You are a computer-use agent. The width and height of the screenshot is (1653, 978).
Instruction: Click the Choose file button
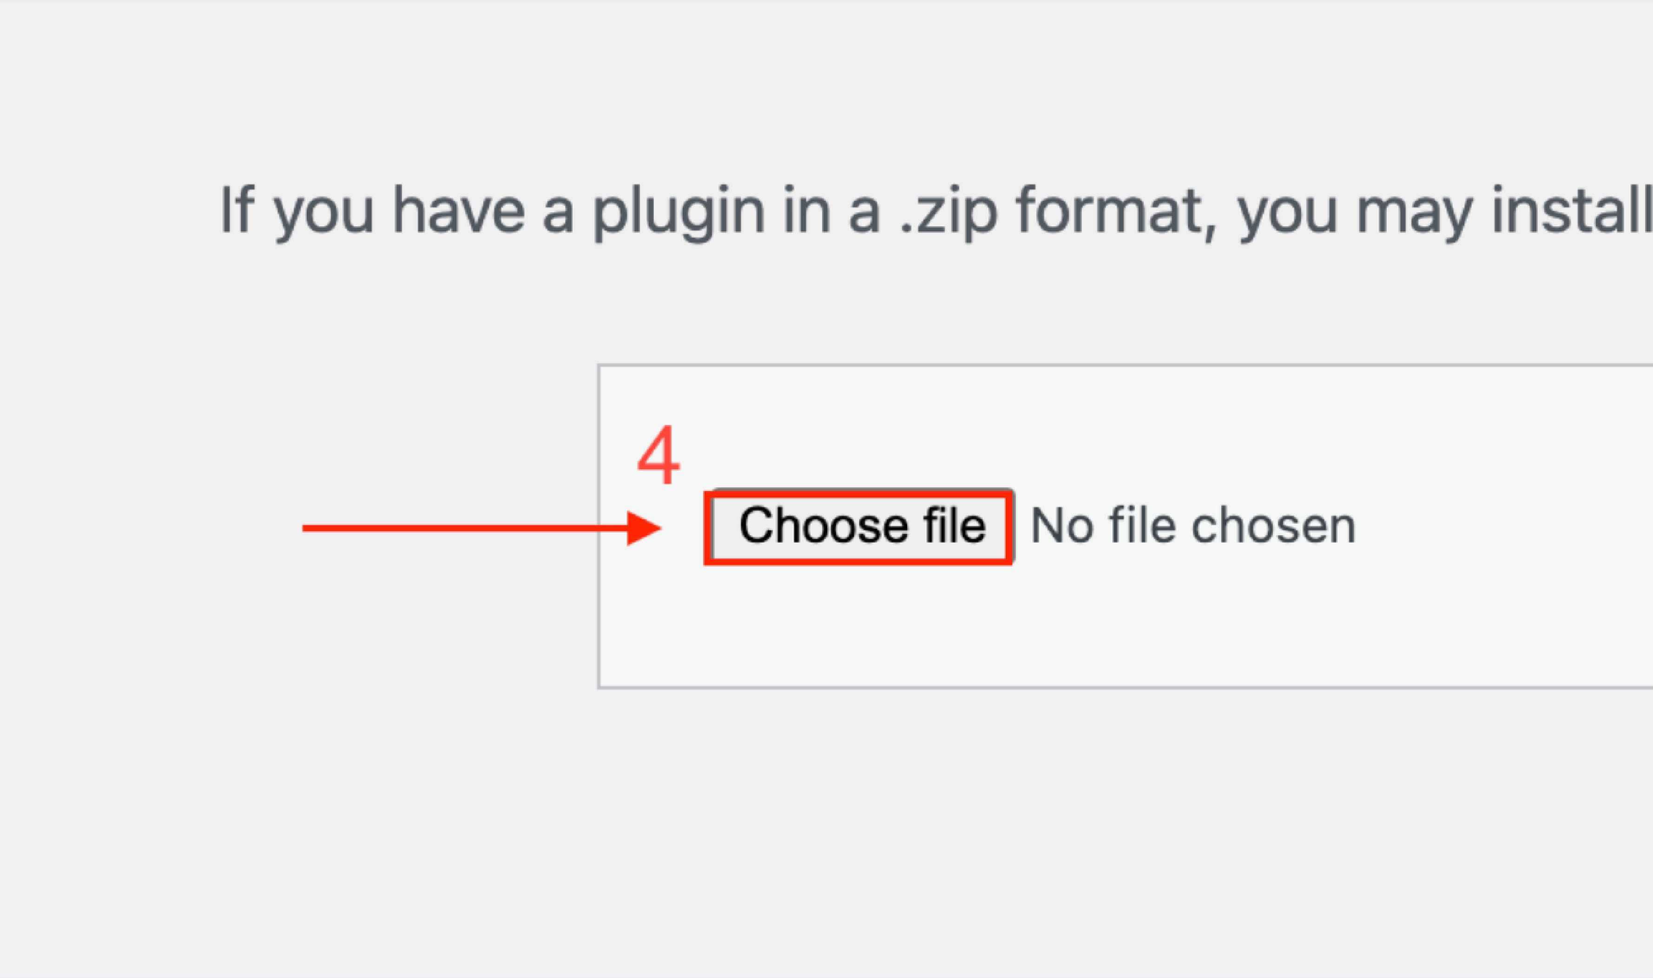(x=859, y=526)
